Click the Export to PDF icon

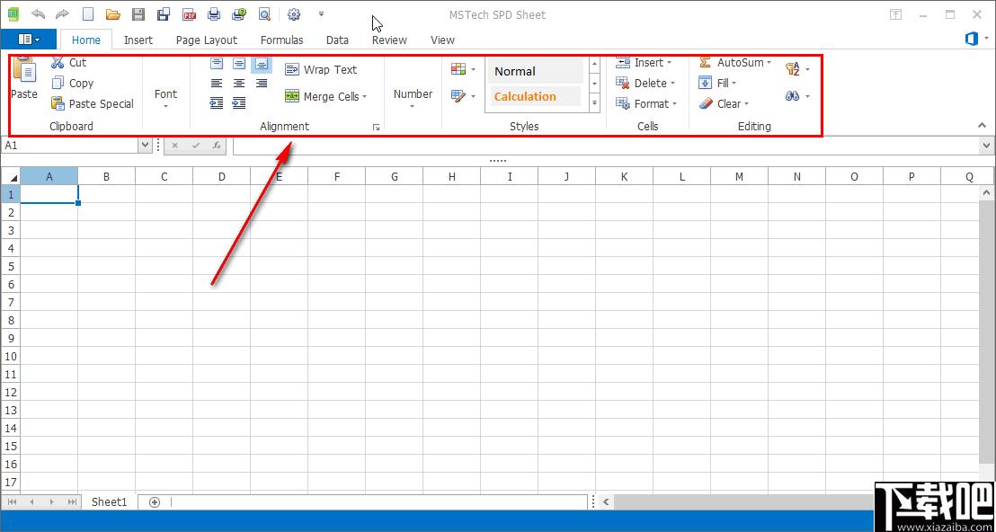[x=189, y=14]
